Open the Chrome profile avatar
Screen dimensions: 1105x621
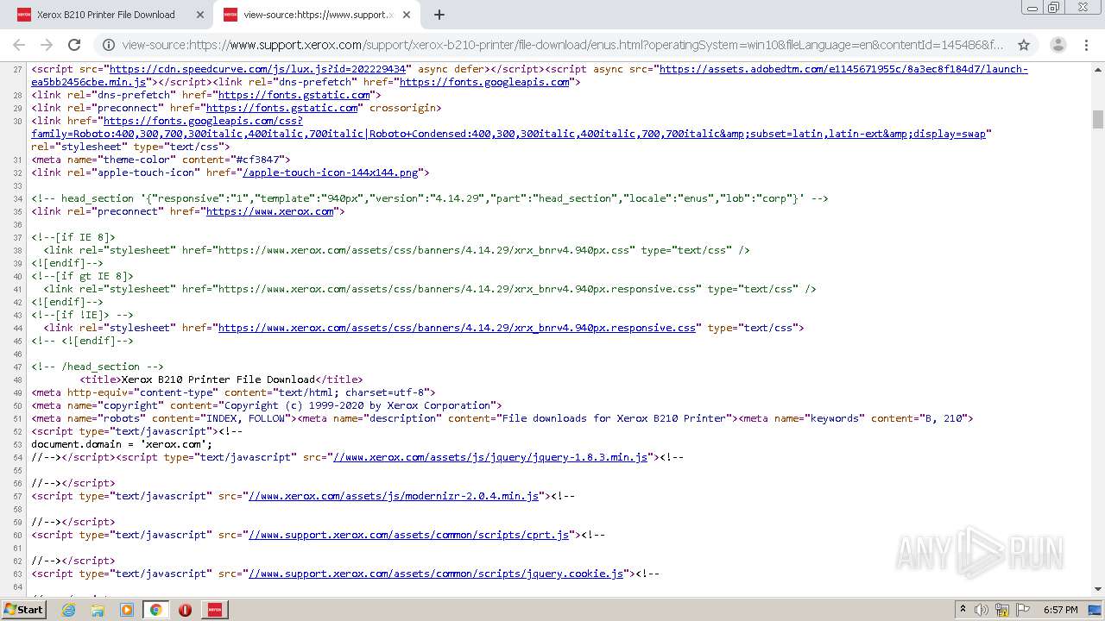(1058, 45)
